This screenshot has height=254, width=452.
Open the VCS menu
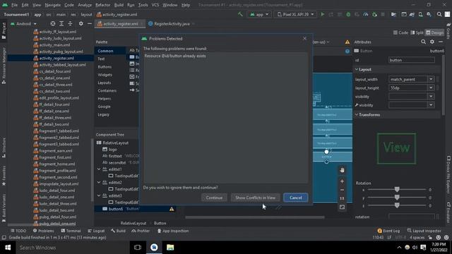point(155,5)
